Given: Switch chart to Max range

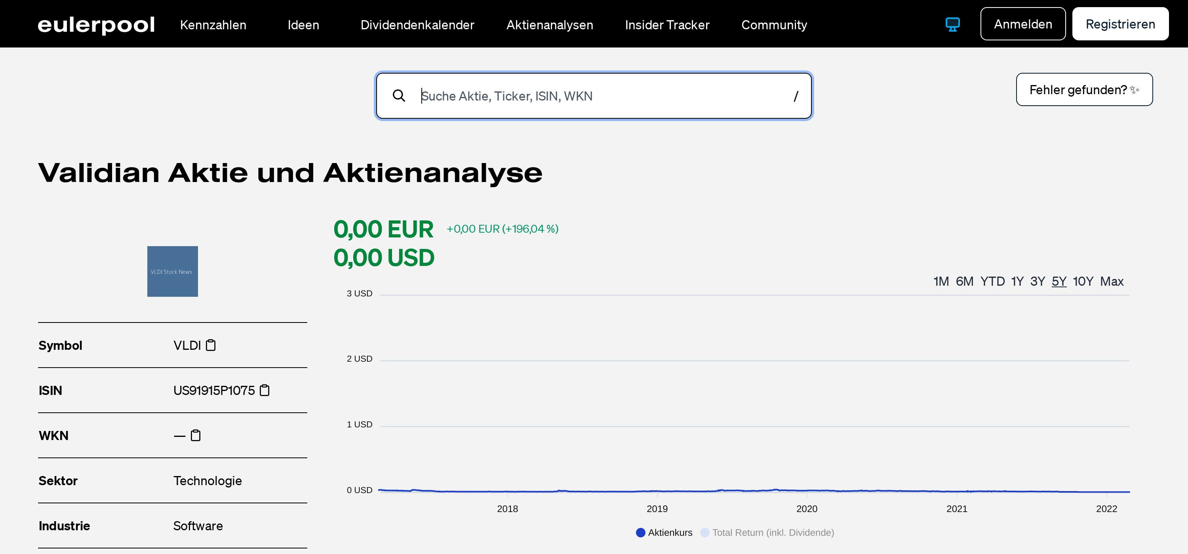Looking at the screenshot, I should 1112,281.
